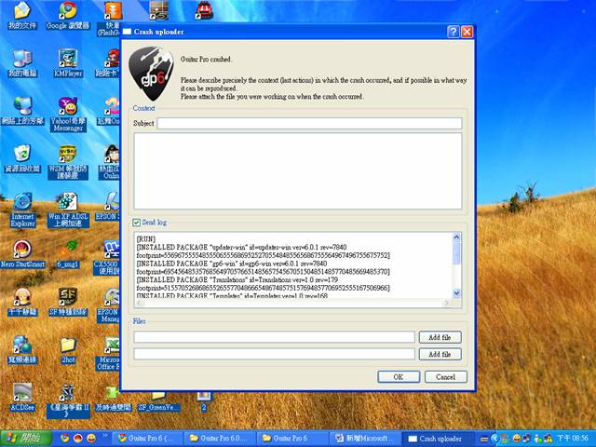Focus the Subject input field

309,123
